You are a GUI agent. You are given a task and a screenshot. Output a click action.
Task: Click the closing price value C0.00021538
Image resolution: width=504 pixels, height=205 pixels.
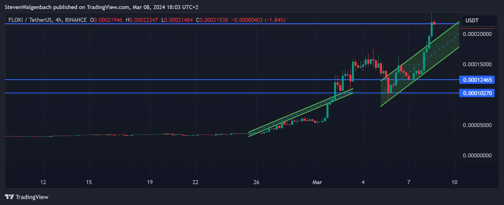[x=212, y=20]
